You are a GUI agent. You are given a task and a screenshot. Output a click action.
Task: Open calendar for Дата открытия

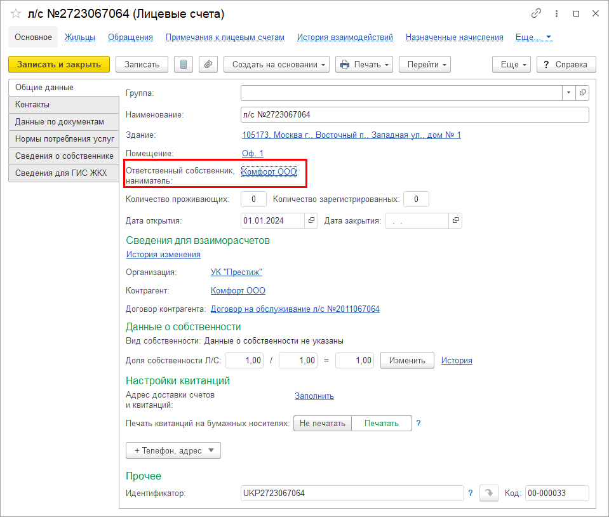coord(311,220)
